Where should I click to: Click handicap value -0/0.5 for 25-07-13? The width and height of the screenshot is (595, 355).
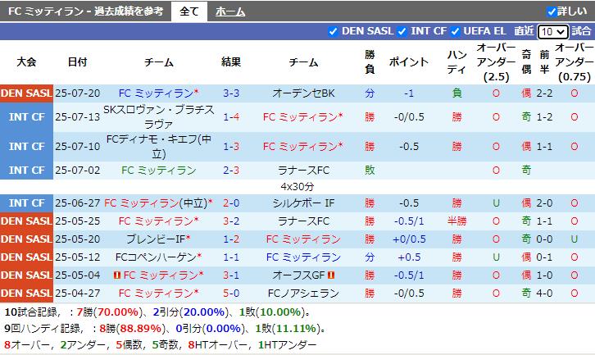pos(409,117)
